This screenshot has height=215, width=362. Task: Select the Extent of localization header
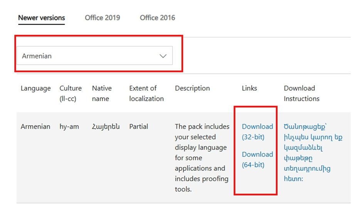coord(146,93)
